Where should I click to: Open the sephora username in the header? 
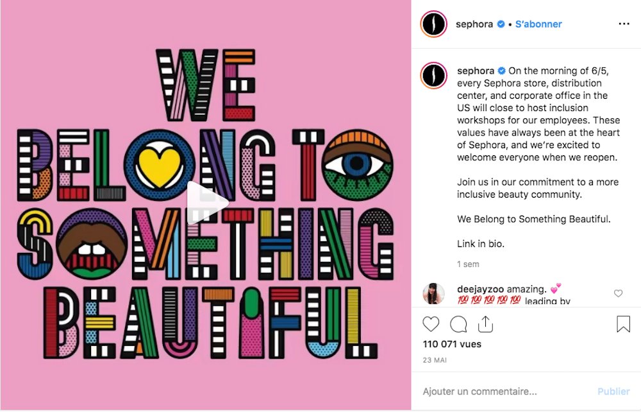474,24
